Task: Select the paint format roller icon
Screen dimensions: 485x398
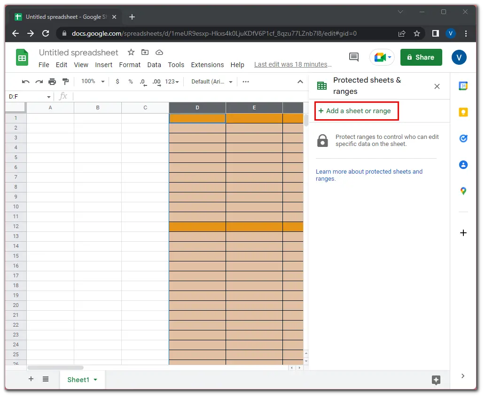Action: coord(65,82)
